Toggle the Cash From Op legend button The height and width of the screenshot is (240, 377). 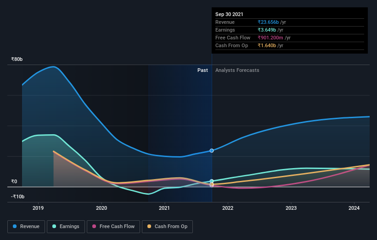coord(167,227)
